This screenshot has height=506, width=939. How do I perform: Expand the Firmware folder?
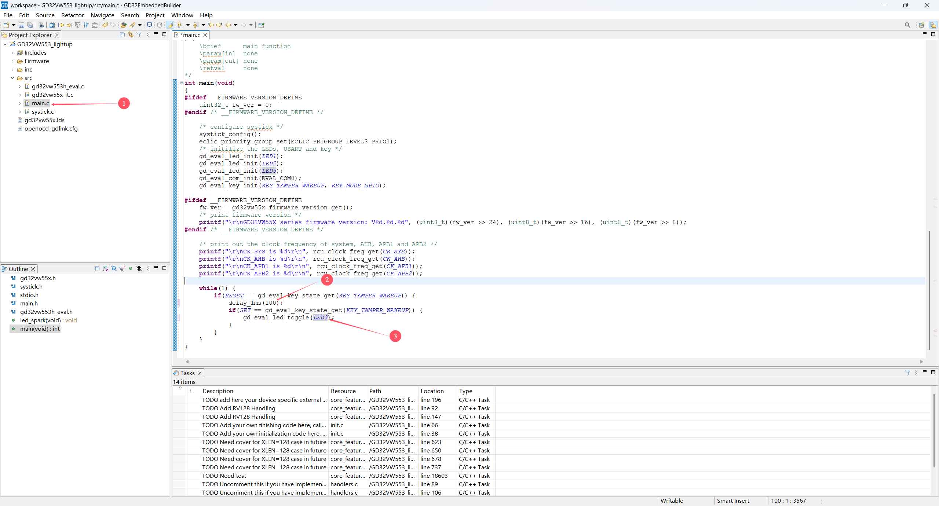click(12, 61)
